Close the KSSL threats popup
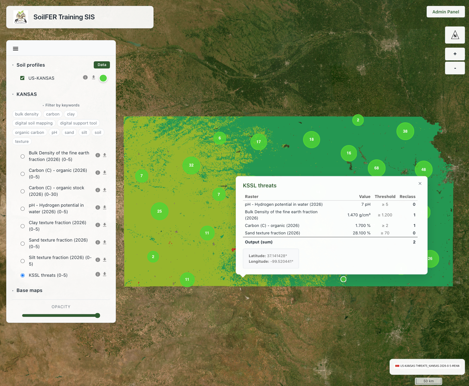The width and height of the screenshot is (469, 386). [420, 183]
